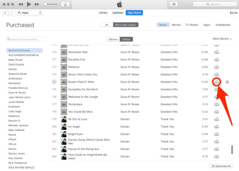Go back with the left chevron
The image size is (239, 171).
[x=5, y=13]
